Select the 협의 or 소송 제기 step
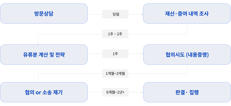The height and width of the screenshot is (106, 231). point(44,92)
